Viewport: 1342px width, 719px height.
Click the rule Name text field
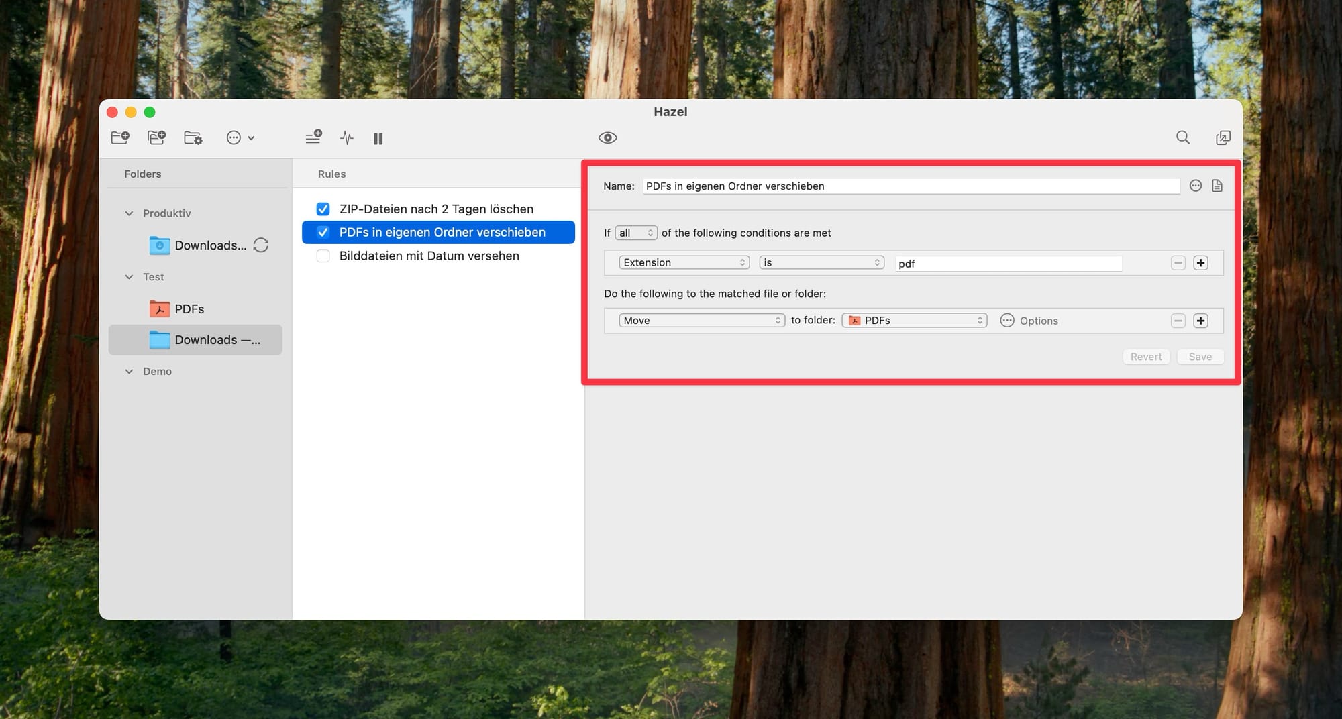pyautogui.click(x=911, y=186)
